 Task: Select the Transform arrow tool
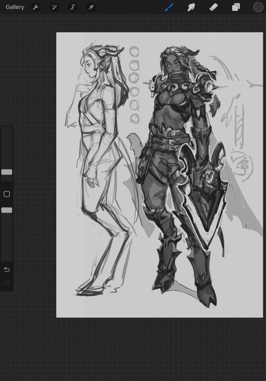[91, 7]
